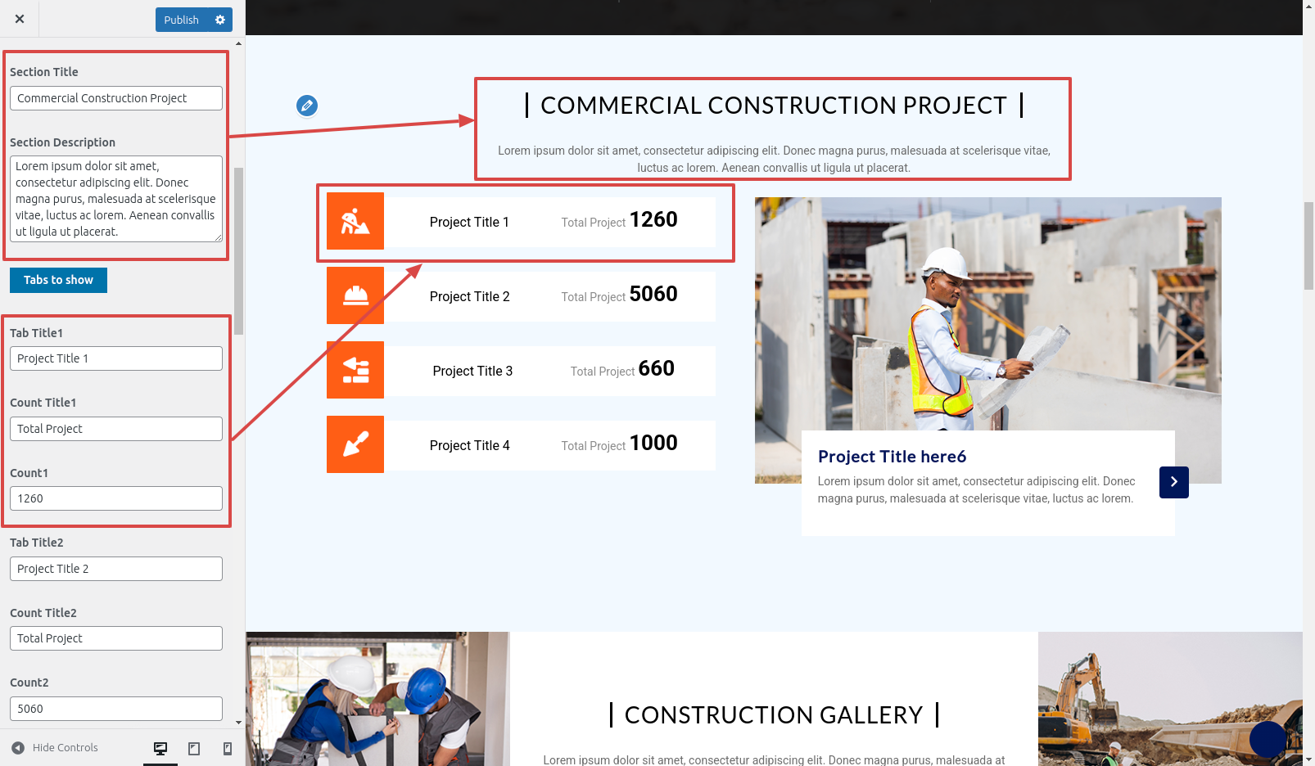Close the customizer panel
This screenshot has width=1315, height=766.
click(x=20, y=19)
